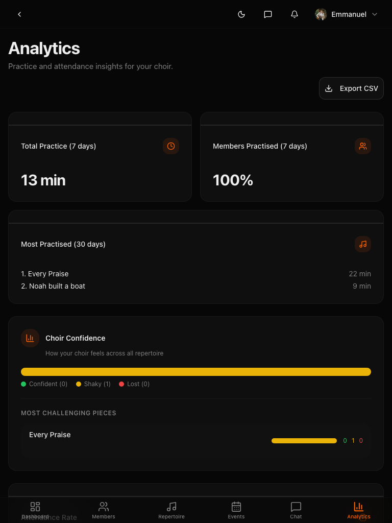Click the Export CSV button
392x523 pixels.
pyautogui.click(x=351, y=88)
